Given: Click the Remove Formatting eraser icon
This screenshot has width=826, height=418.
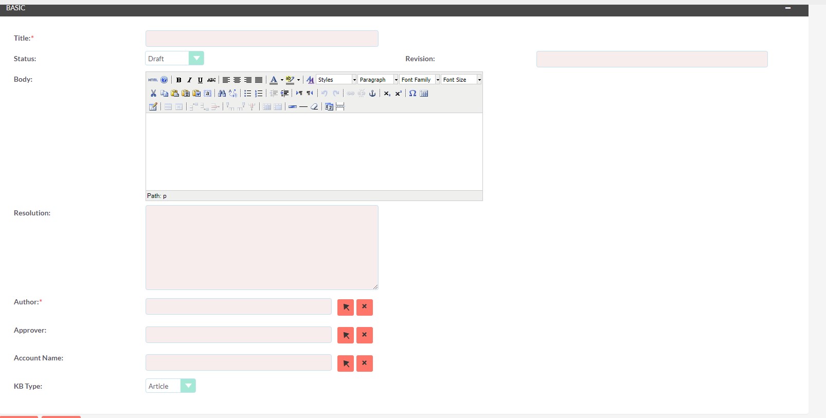Looking at the screenshot, I should point(314,106).
